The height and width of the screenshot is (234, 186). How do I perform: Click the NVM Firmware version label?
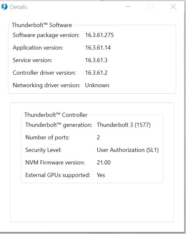point(55,163)
